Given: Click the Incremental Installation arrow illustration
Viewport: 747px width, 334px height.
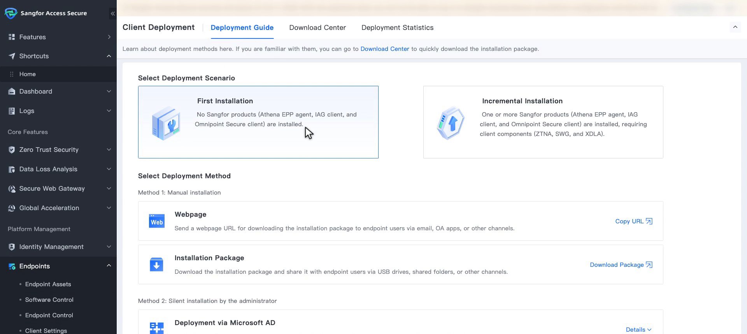Looking at the screenshot, I should (451, 123).
